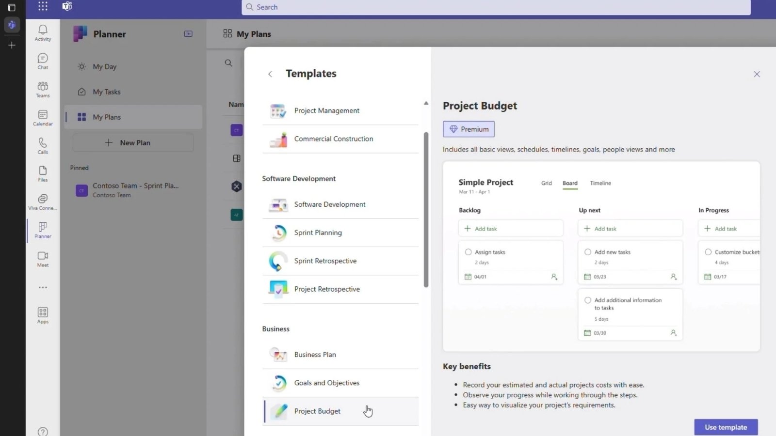Open Chat in the sidebar
The height and width of the screenshot is (436, 776).
click(43, 61)
